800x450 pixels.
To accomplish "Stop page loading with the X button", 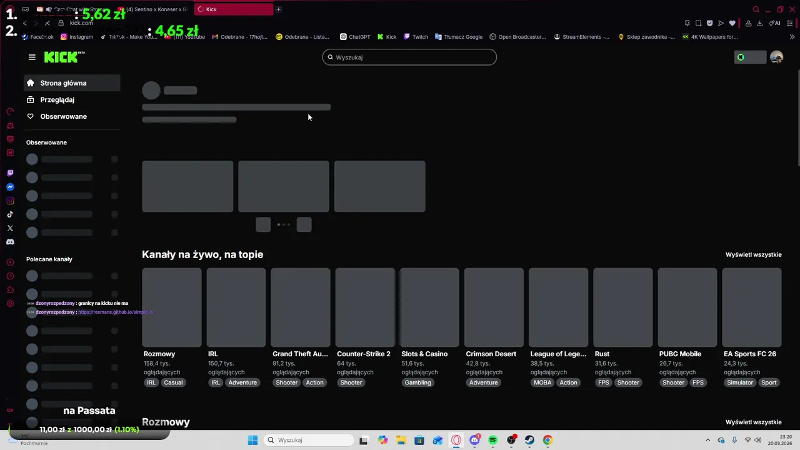I will pyautogui.click(x=47, y=23).
